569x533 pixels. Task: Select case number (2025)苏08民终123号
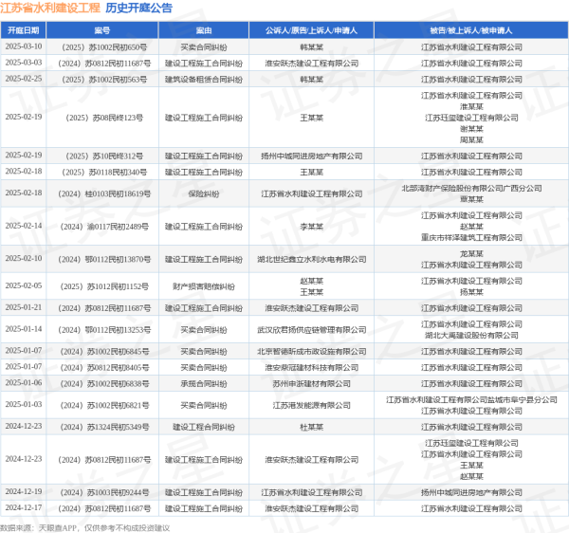point(102,118)
